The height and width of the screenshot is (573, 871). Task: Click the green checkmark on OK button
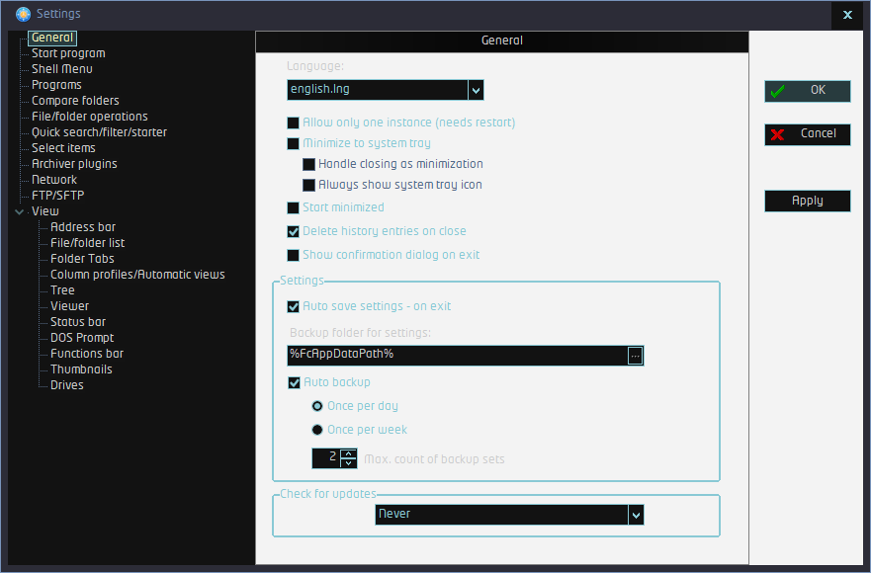point(778,91)
